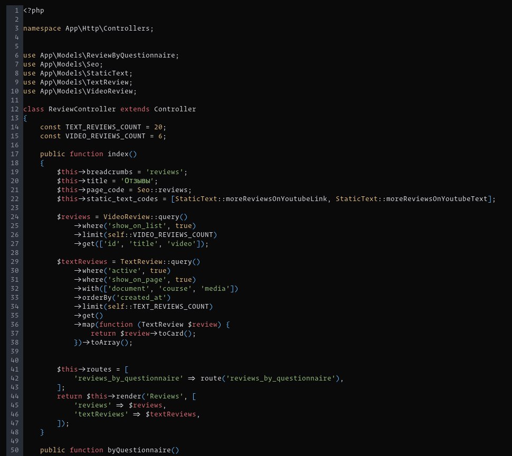Screen dimensions: 512x456
Task: Click the string 'Reviews' on line 44
Action: pyautogui.click(x=165, y=396)
